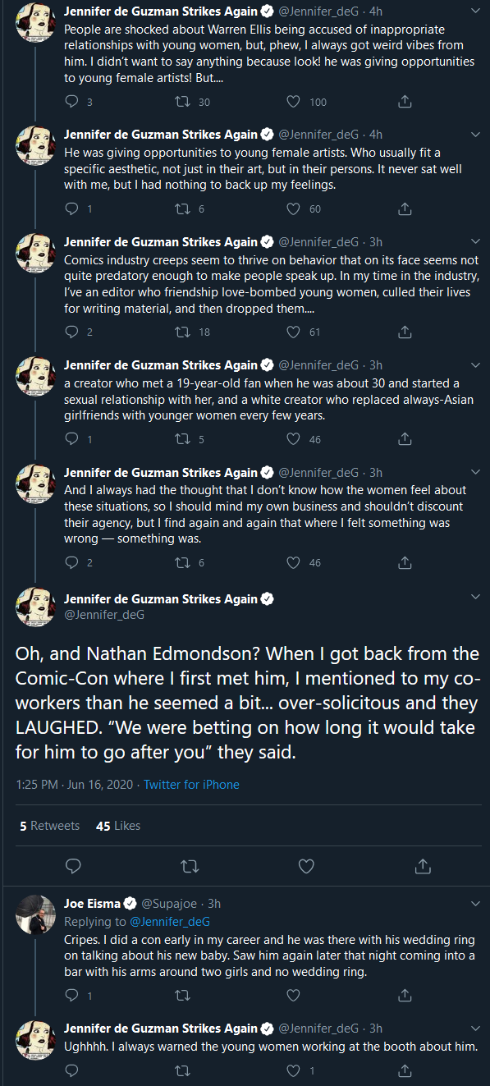Retweet the tweet with 30 retweets

[x=185, y=102]
